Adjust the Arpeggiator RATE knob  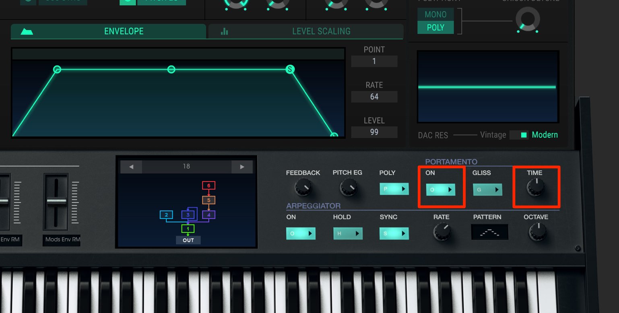(x=442, y=232)
